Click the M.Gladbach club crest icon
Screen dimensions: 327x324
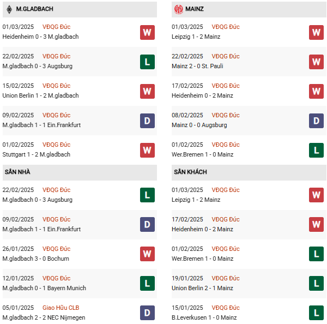pos(9,9)
